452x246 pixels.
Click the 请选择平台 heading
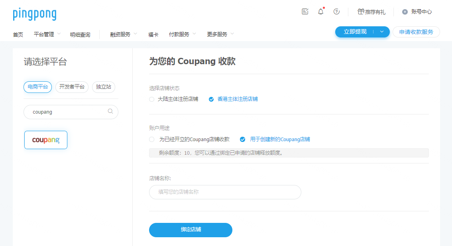pos(45,62)
